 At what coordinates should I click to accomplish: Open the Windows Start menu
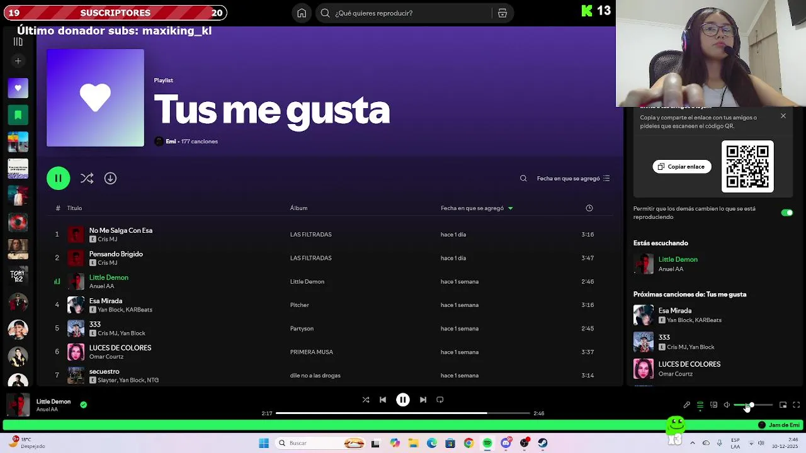pos(264,444)
